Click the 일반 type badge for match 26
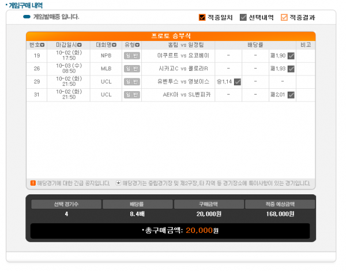 131,69
